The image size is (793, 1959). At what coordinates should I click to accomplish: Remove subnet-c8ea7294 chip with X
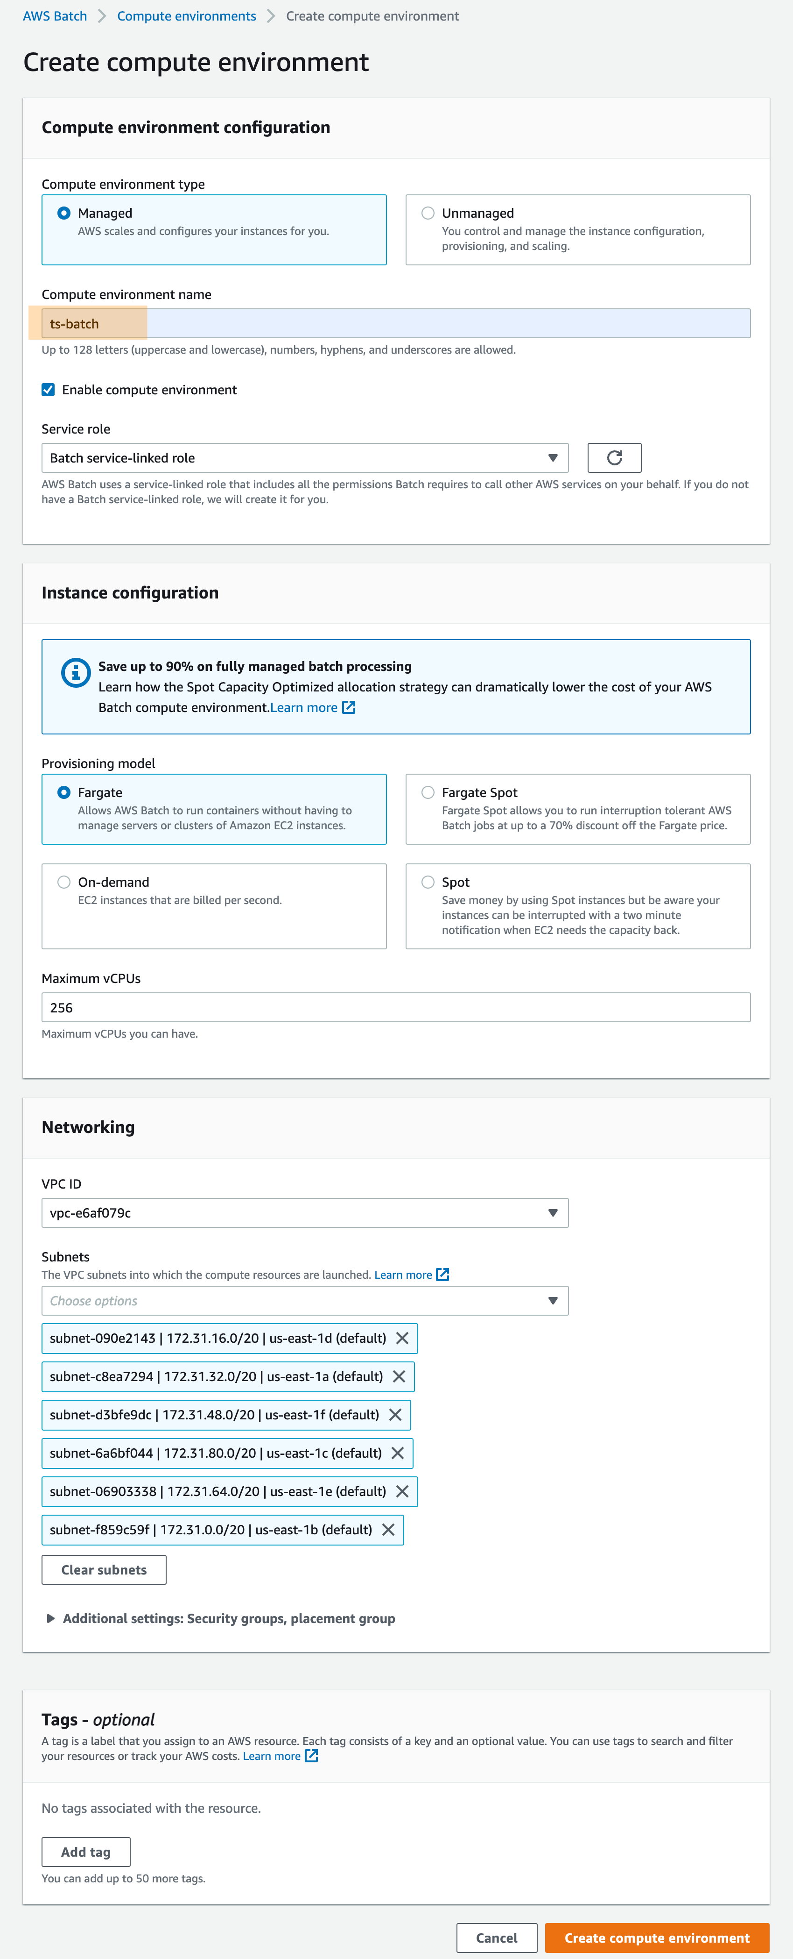tap(399, 1376)
